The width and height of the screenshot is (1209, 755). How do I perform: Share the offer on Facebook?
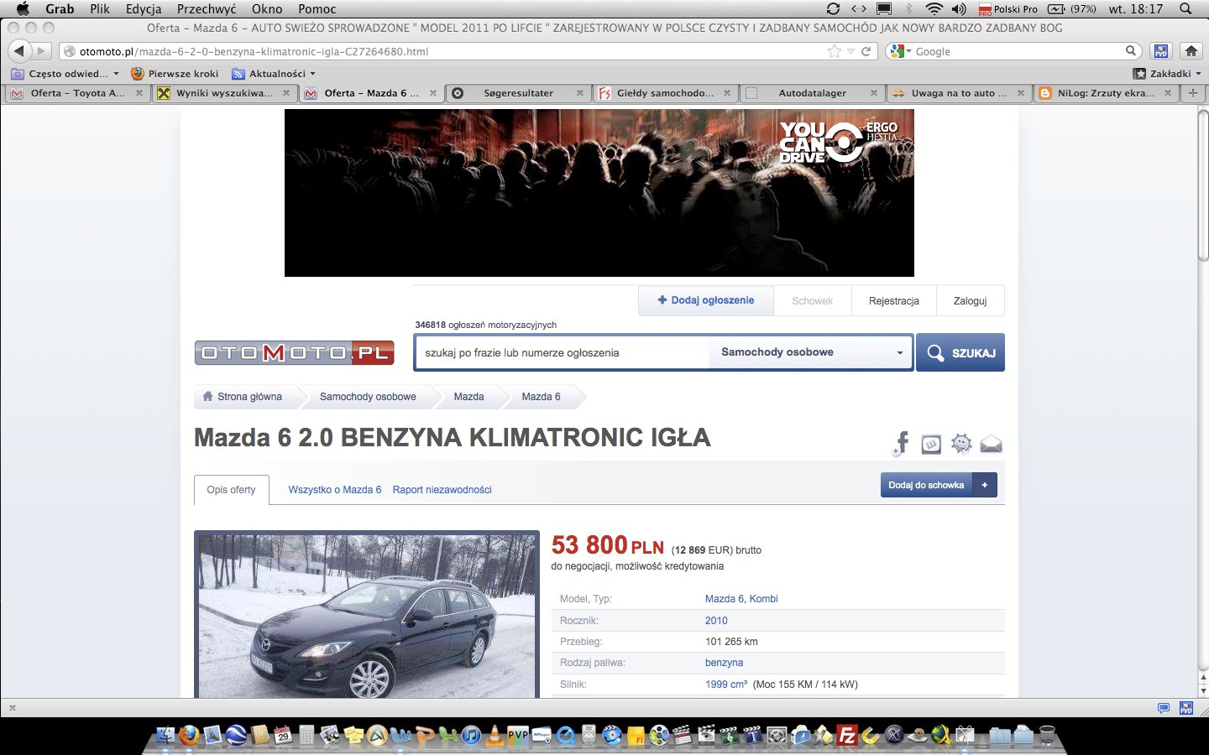tap(902, 443)
